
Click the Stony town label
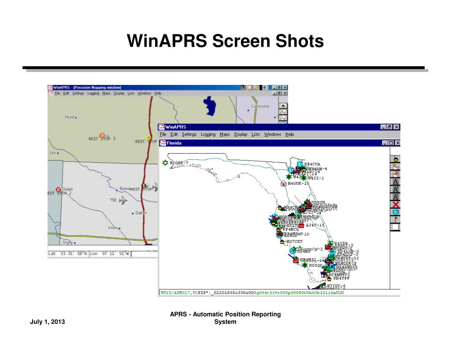pos(67,242)
